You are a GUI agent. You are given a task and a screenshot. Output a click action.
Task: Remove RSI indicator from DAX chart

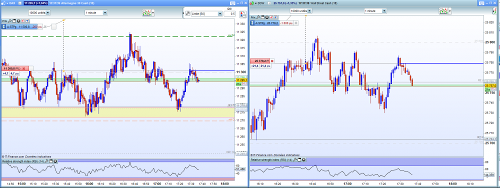[x=55, y=161]
